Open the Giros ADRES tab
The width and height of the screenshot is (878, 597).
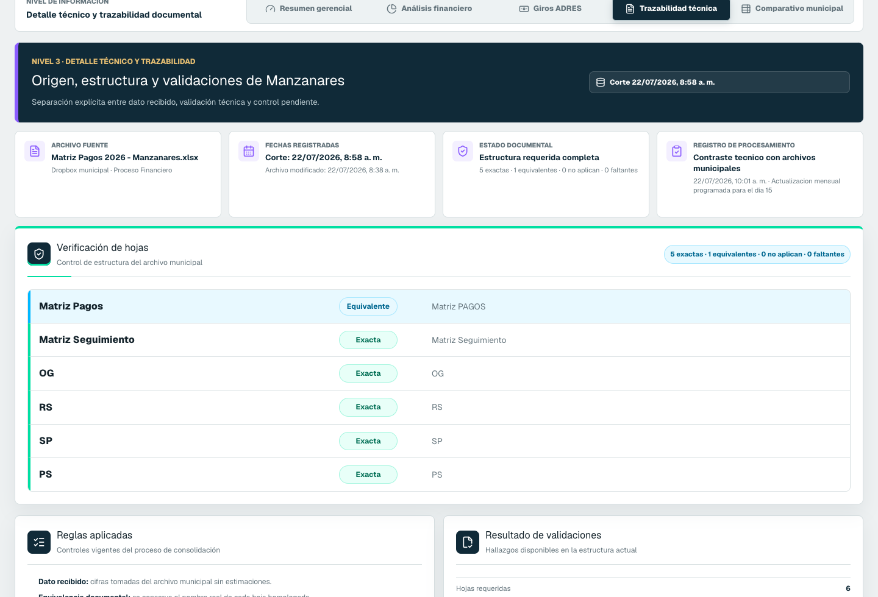point(550,9)
